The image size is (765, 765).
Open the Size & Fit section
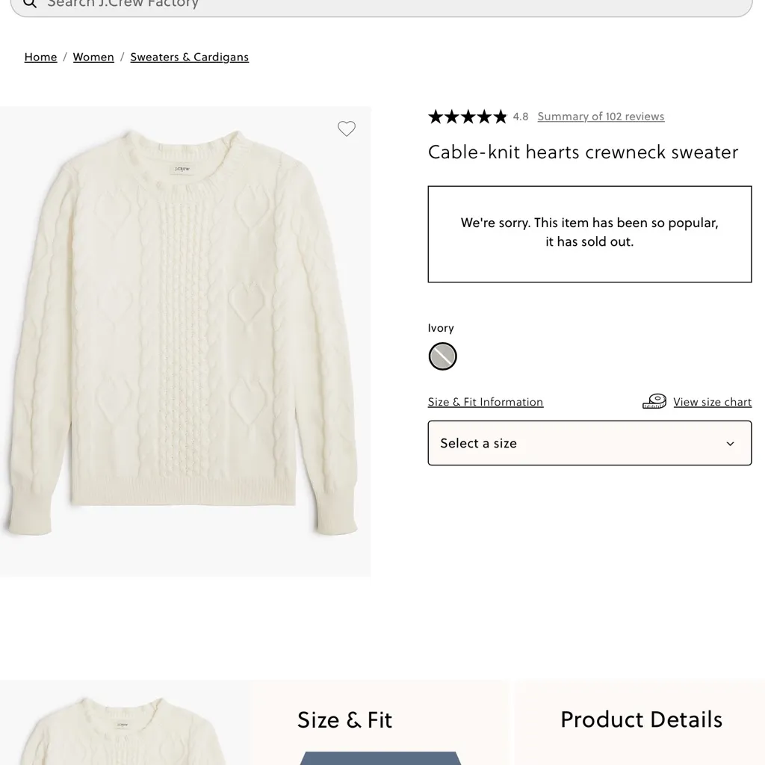point(344,719)
